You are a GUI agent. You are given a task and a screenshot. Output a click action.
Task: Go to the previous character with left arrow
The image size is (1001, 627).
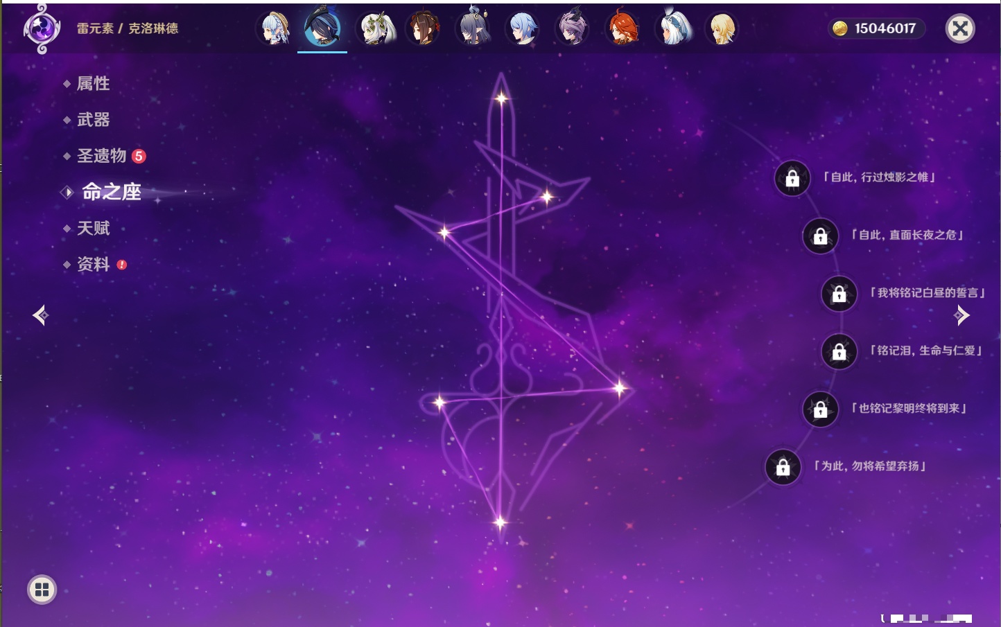(40, 315)
